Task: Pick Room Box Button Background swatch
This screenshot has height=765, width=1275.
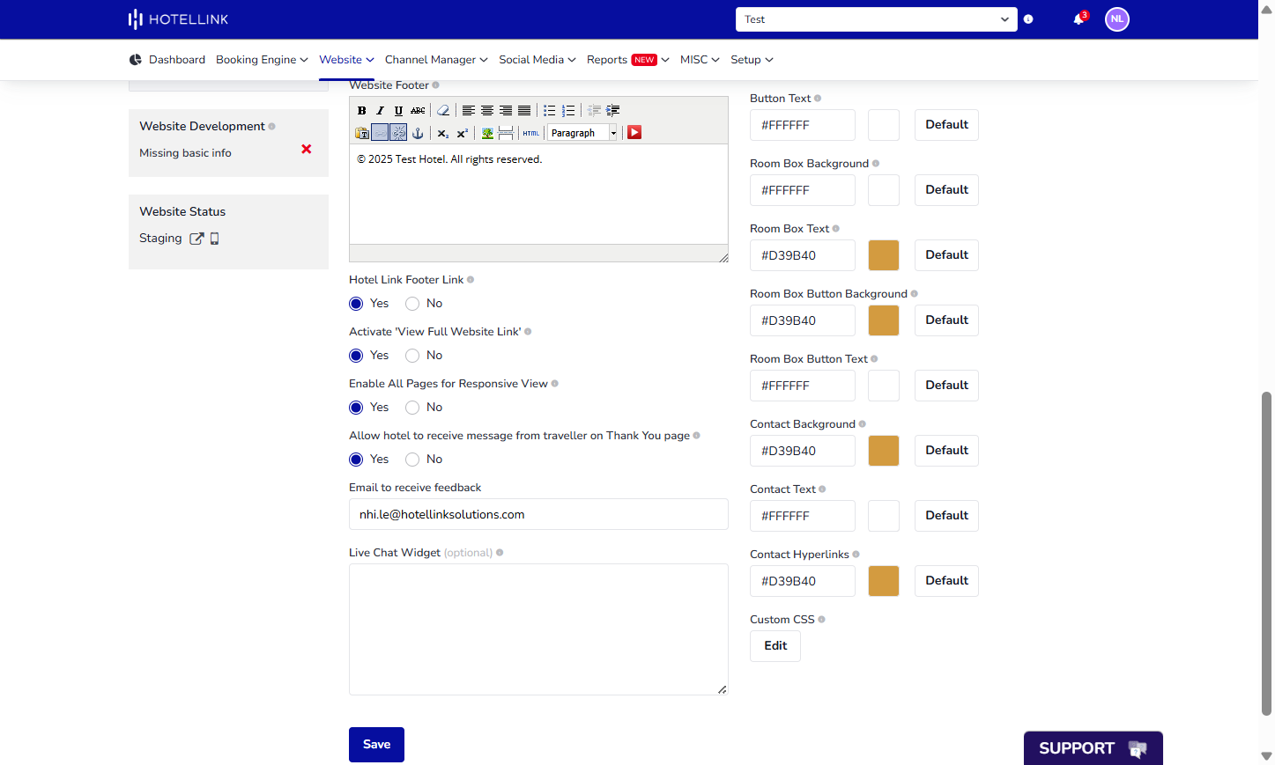Action: (x=884, y=320)
